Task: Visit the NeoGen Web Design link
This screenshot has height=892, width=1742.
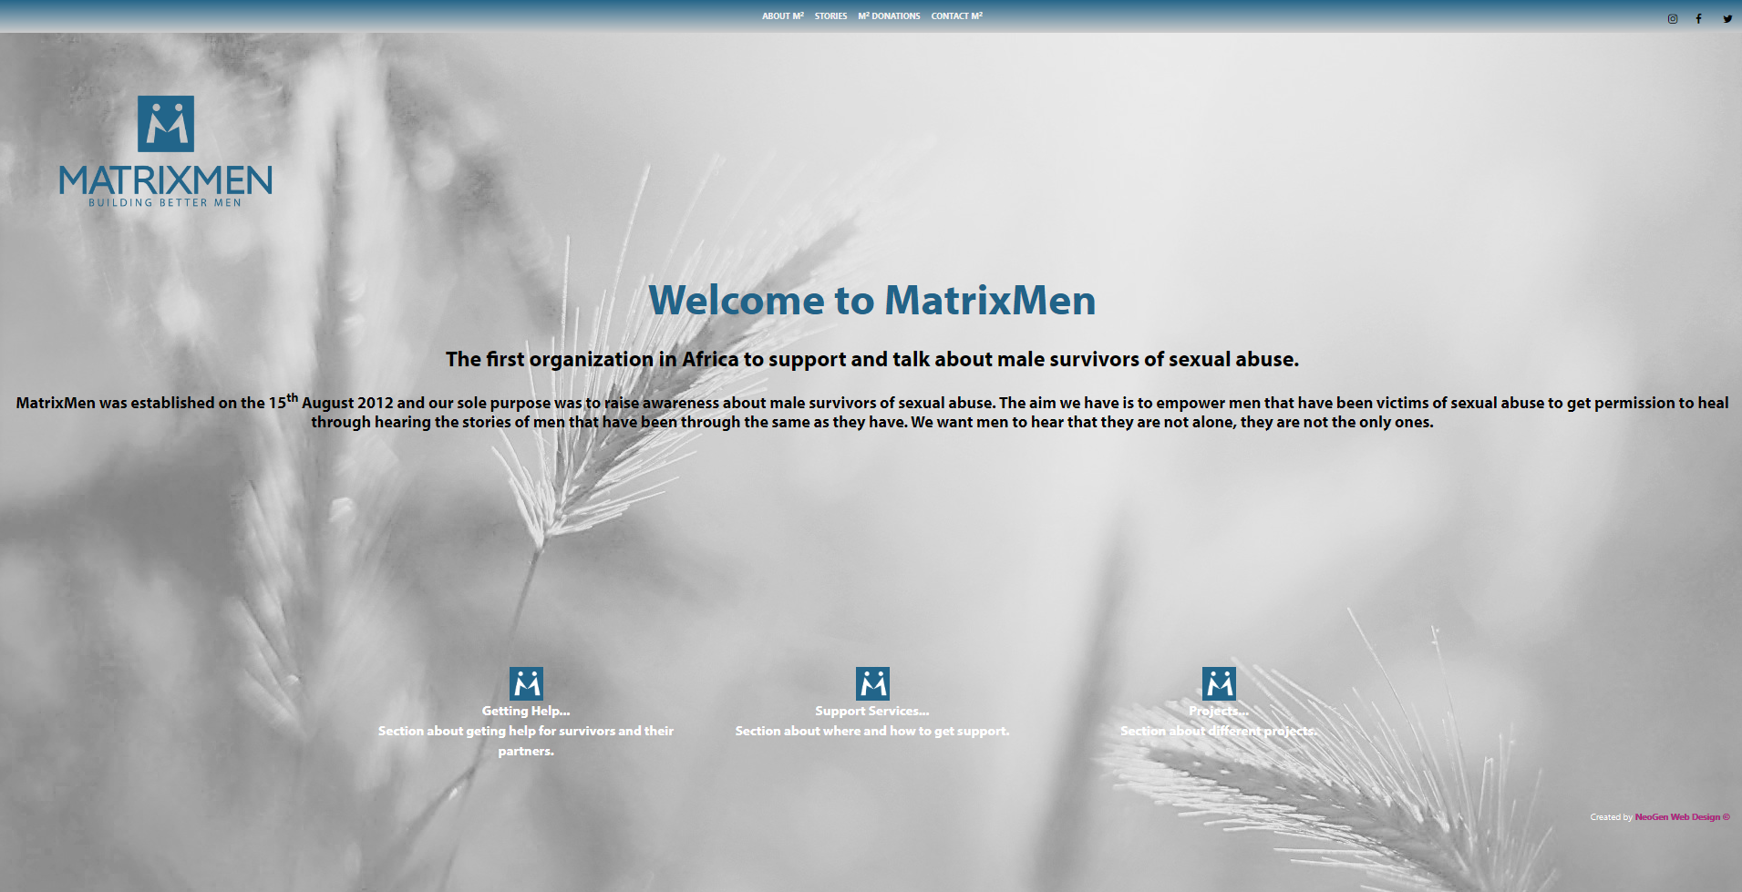Action: point(1682,817)
